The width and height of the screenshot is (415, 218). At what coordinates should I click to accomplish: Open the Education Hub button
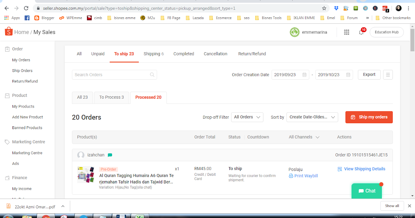(x=387, y=32)
